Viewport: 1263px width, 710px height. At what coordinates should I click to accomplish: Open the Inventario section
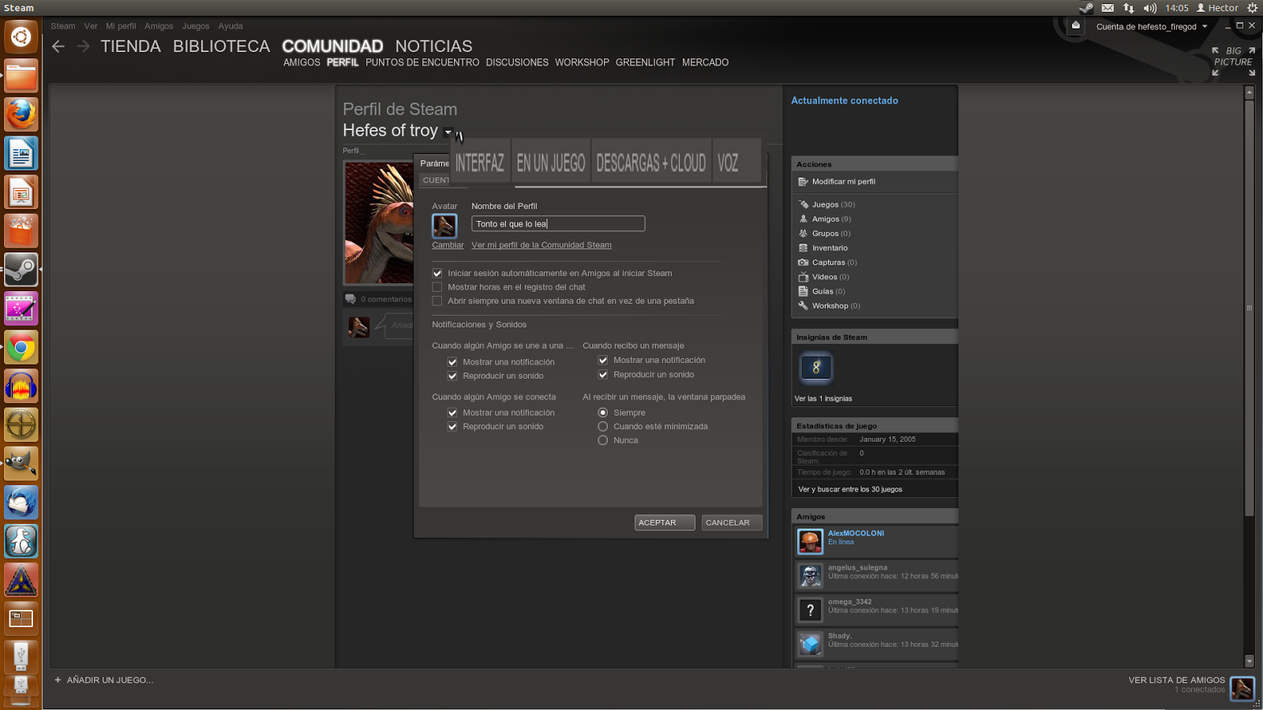[x=830, y=248]
